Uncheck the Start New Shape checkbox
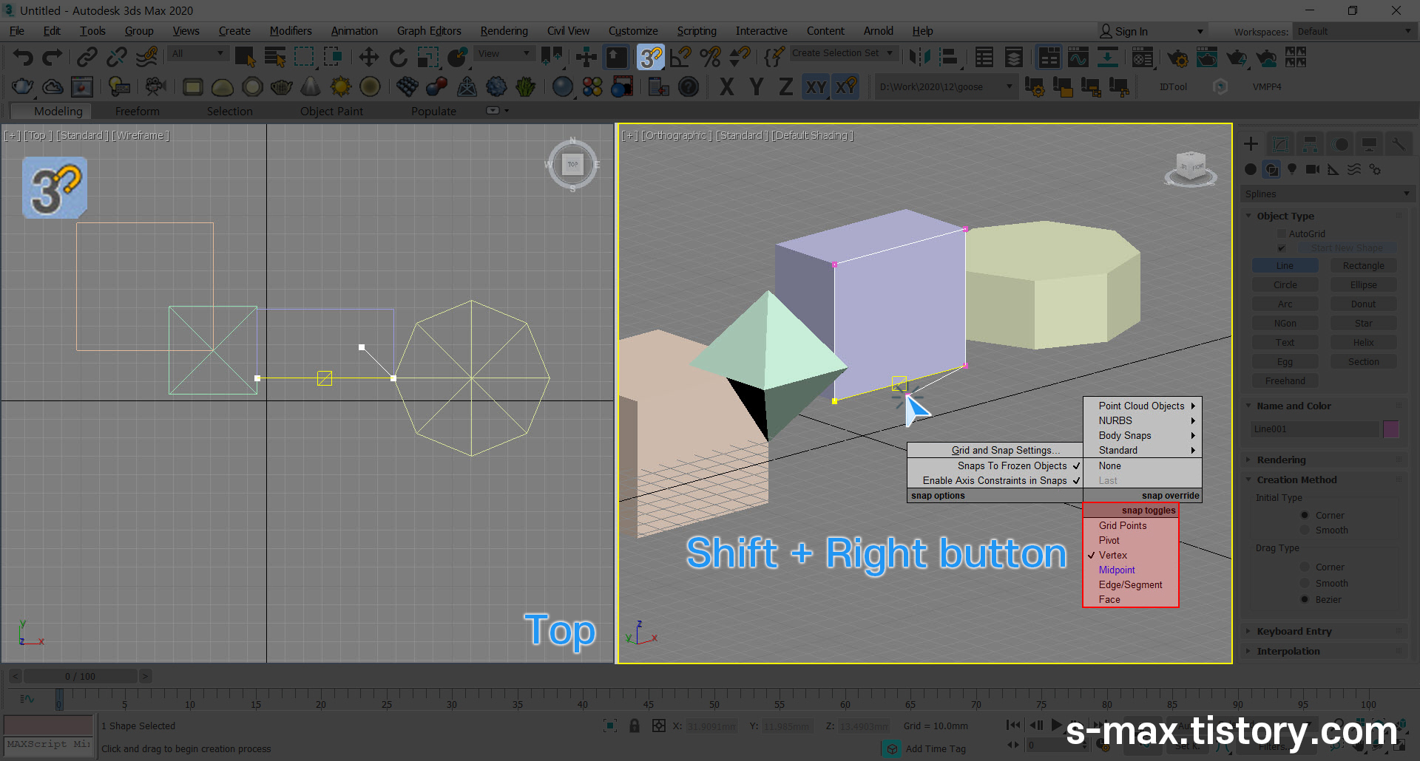Viewport: 1420px width, 761px height. click(x=1282, y=248)
